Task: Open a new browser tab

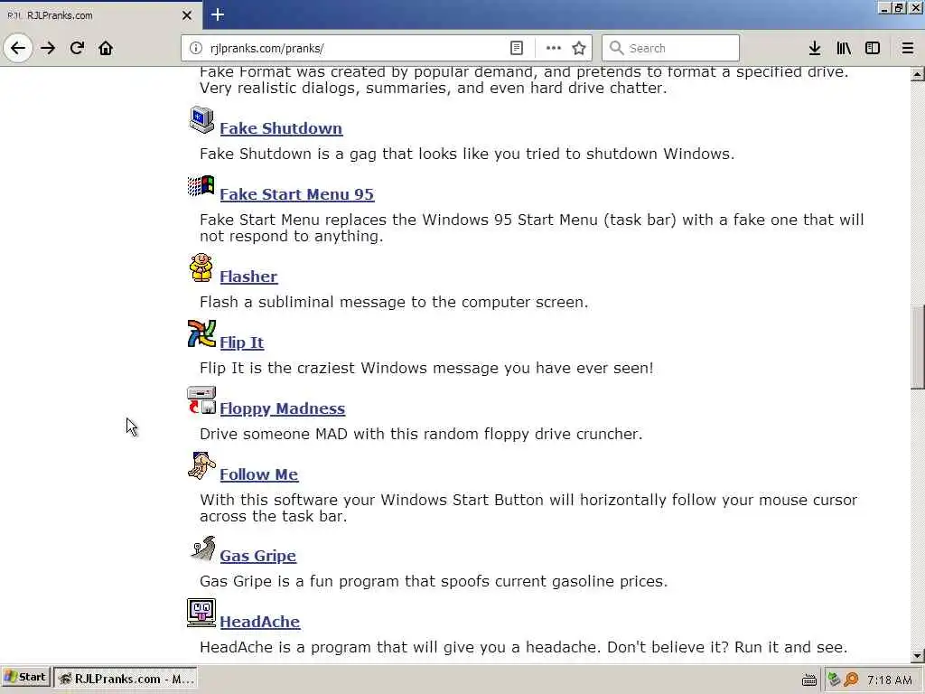Action: 218,14
